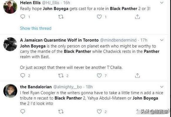The image size is (171, 117).
Task: Open the Show this thread link
Action: pyautogui.click(x=36, y=28)
